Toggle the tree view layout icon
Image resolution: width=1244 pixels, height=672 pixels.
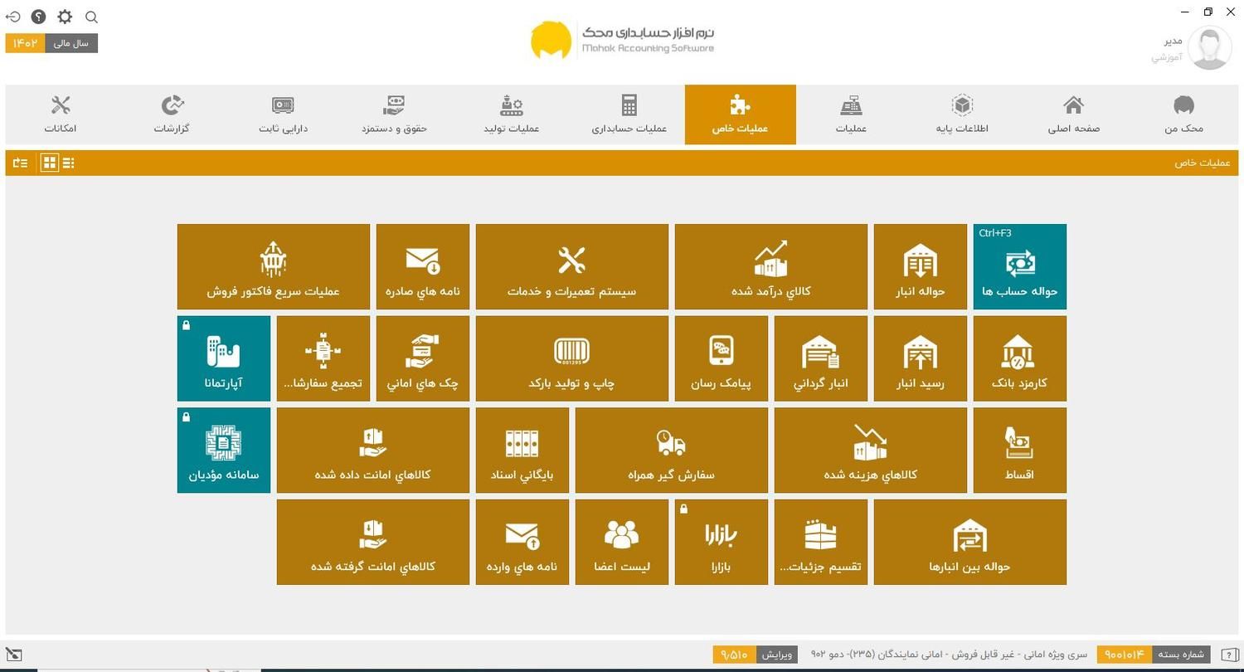tap(20, 163)
